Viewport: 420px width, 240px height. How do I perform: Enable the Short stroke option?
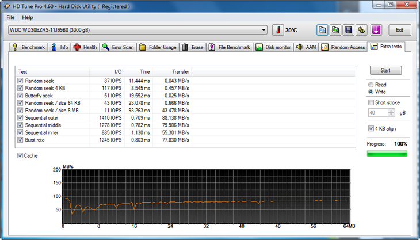[x=371, y=102]
